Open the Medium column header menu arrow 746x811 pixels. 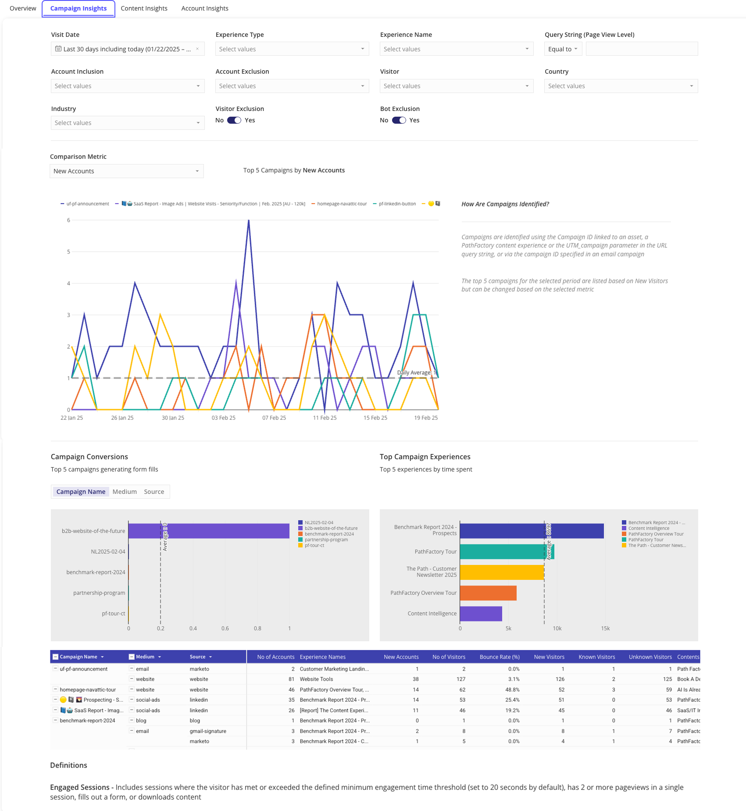(x=160, y=657)
